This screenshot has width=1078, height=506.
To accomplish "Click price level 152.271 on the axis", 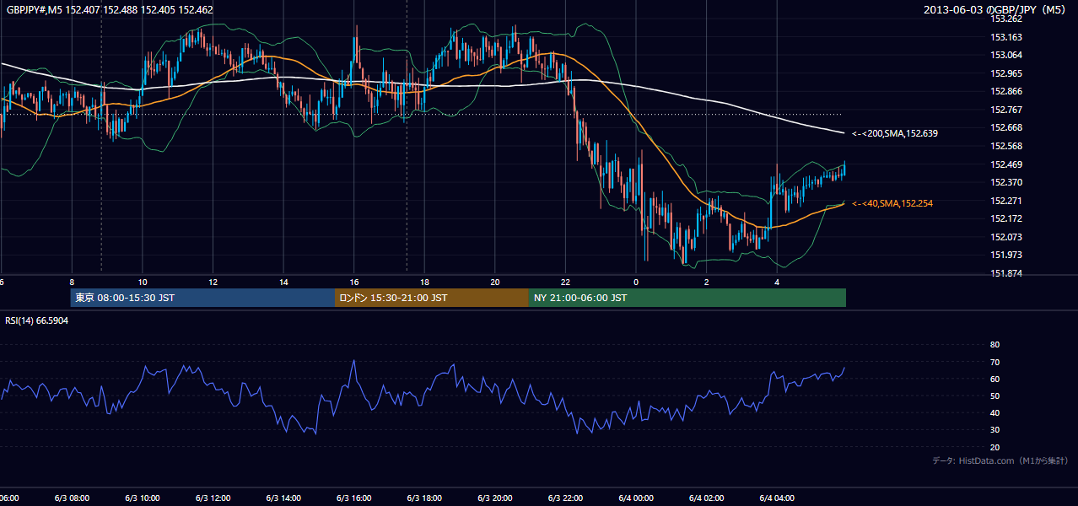I will [1006, 201].
